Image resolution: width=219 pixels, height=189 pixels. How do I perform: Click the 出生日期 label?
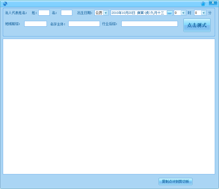click(85, 13)
